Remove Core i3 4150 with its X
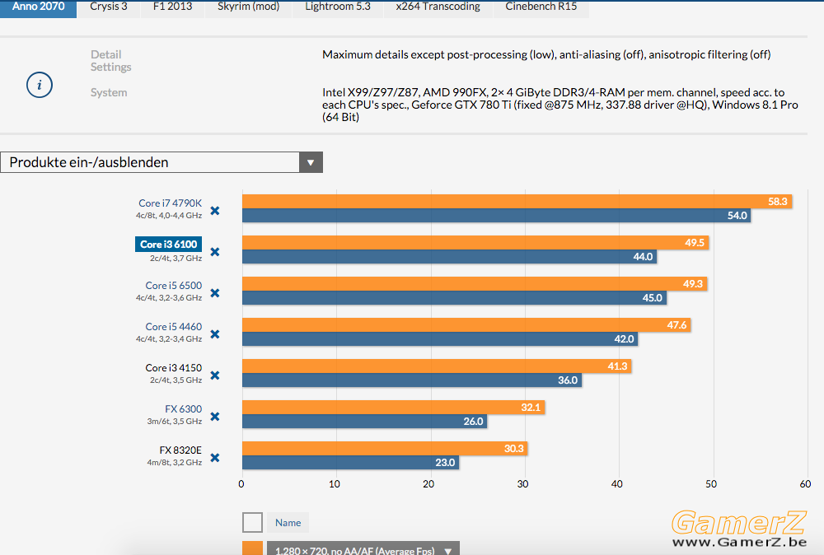 215,375
